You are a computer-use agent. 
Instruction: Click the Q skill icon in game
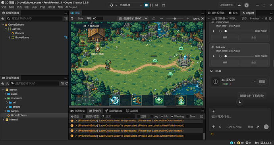[x=114, y=100]
